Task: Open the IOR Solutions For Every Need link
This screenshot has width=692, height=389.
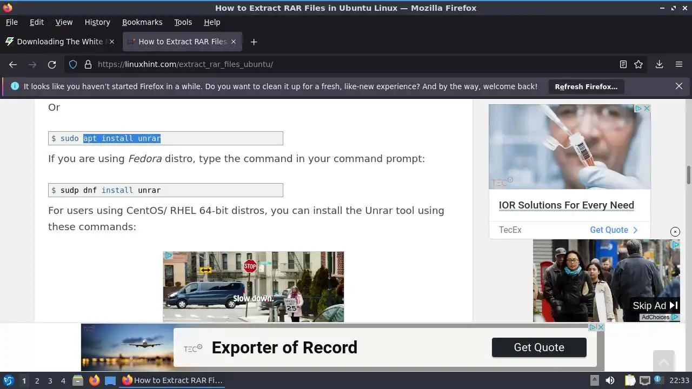Action: (567, 205)
